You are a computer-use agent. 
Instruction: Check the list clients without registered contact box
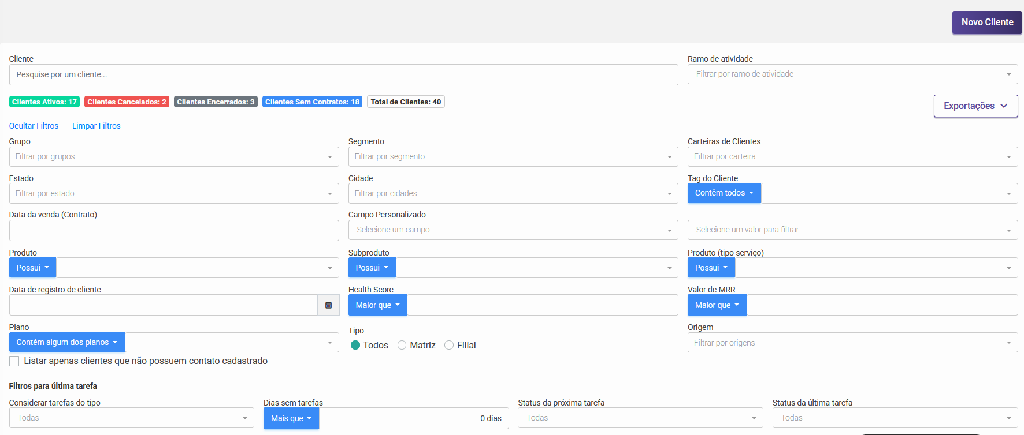click(x=14, y=361)
